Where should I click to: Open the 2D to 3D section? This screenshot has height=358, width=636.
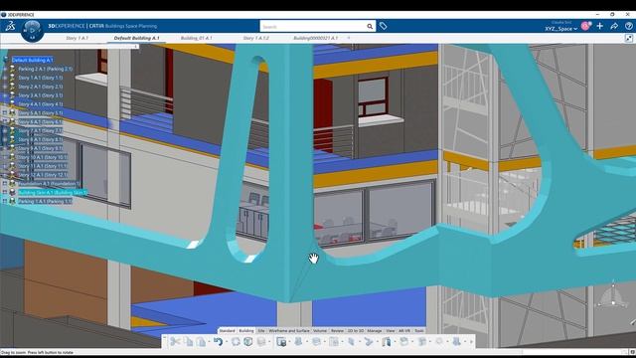tap(356, 331)
